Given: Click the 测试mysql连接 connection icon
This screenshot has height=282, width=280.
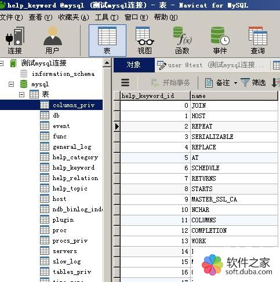Looking at the screenshot, I should click(x=13, y=63).
